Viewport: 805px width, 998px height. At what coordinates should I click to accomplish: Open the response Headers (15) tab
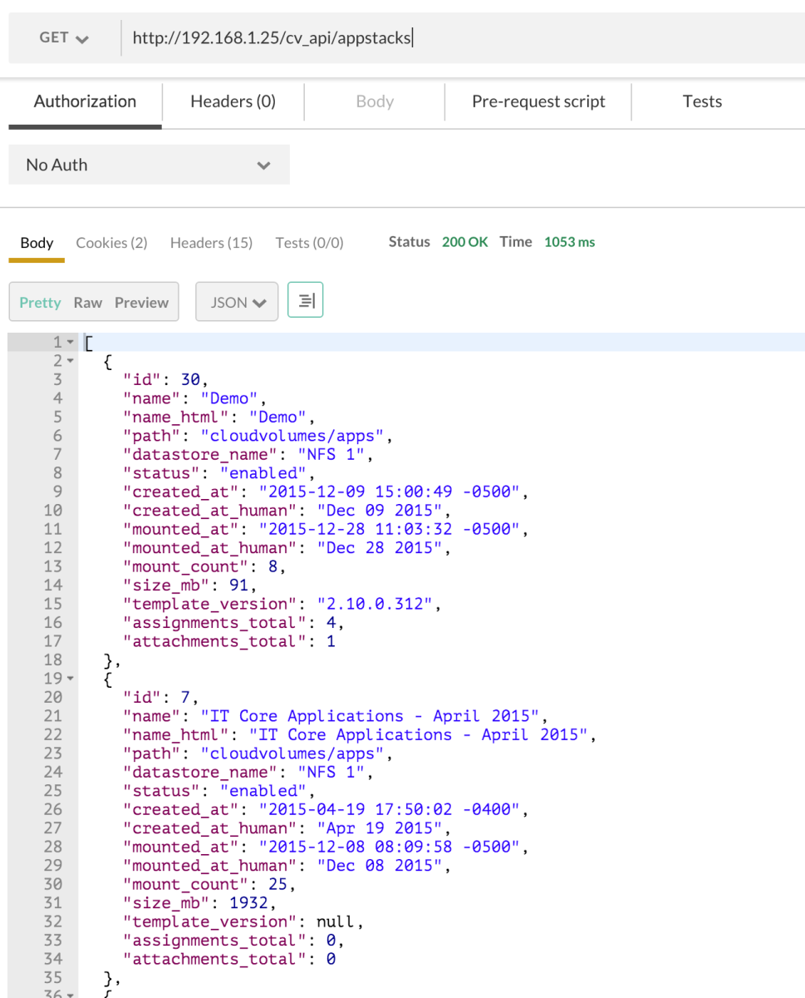211,243
